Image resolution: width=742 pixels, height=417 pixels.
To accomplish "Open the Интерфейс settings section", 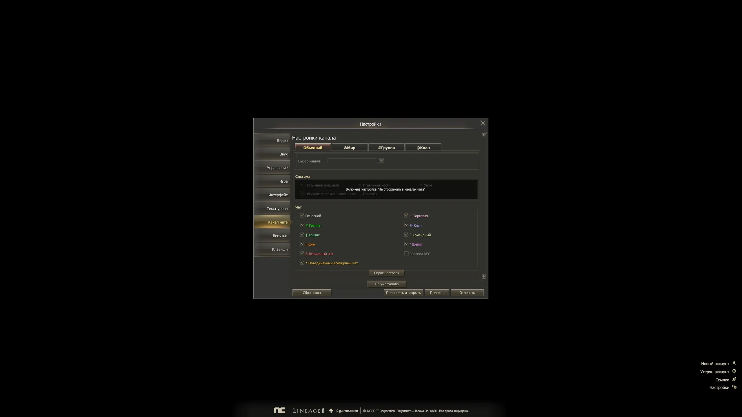I will [x=272, y=195].
